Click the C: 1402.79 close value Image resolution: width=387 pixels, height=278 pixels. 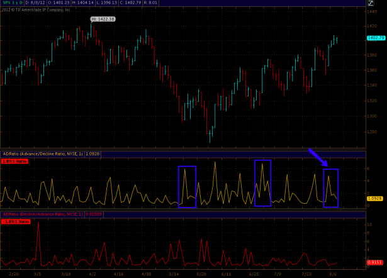coord(130,3)
